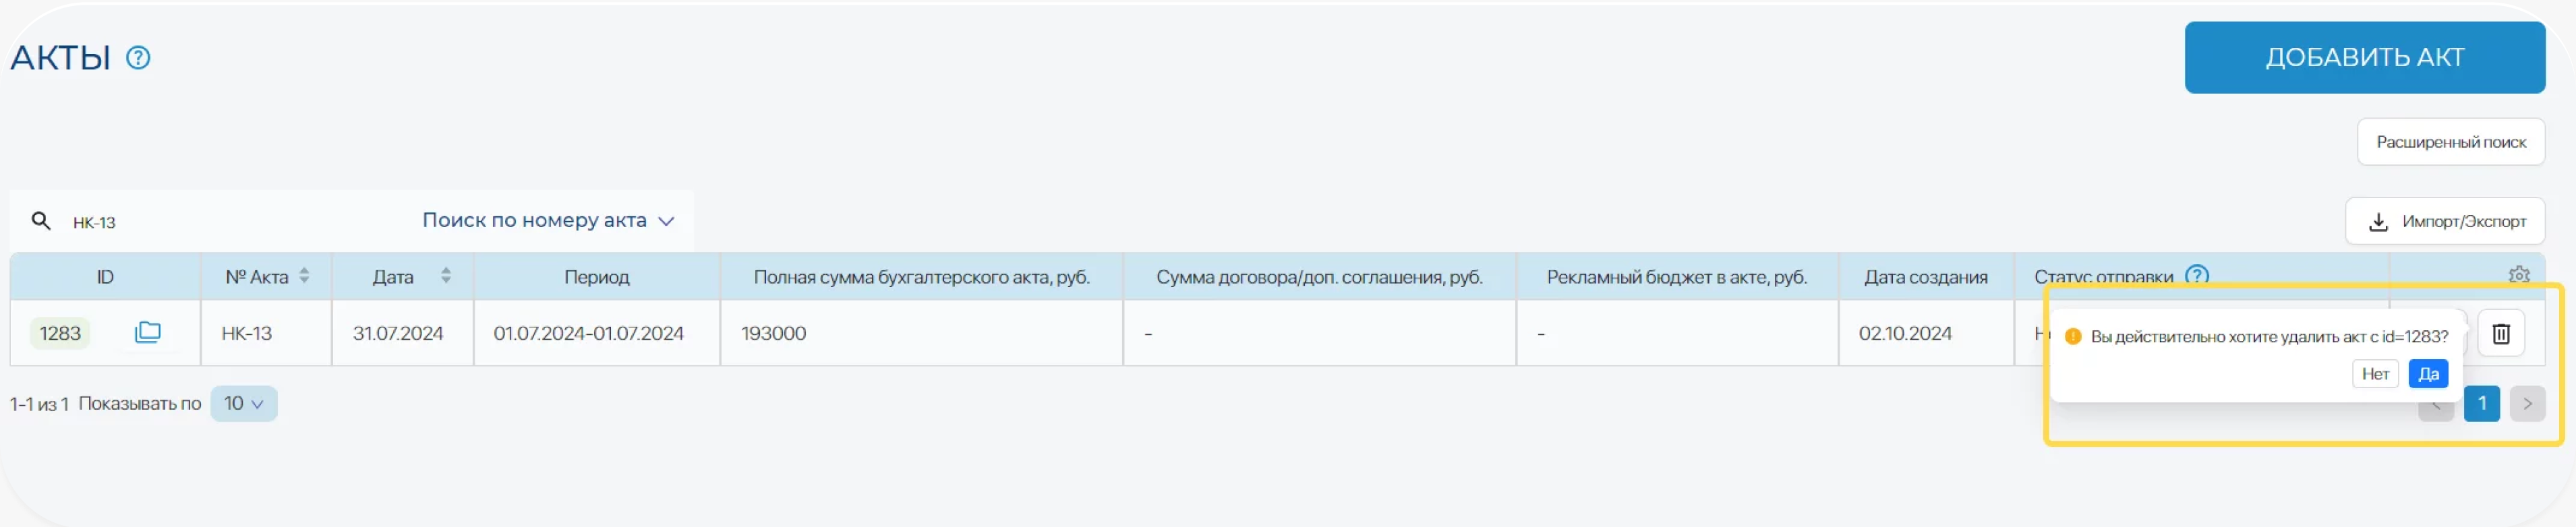Confirm deletion with Да
This screenshot has height=527, width=2576.
tap(2428, 374)
